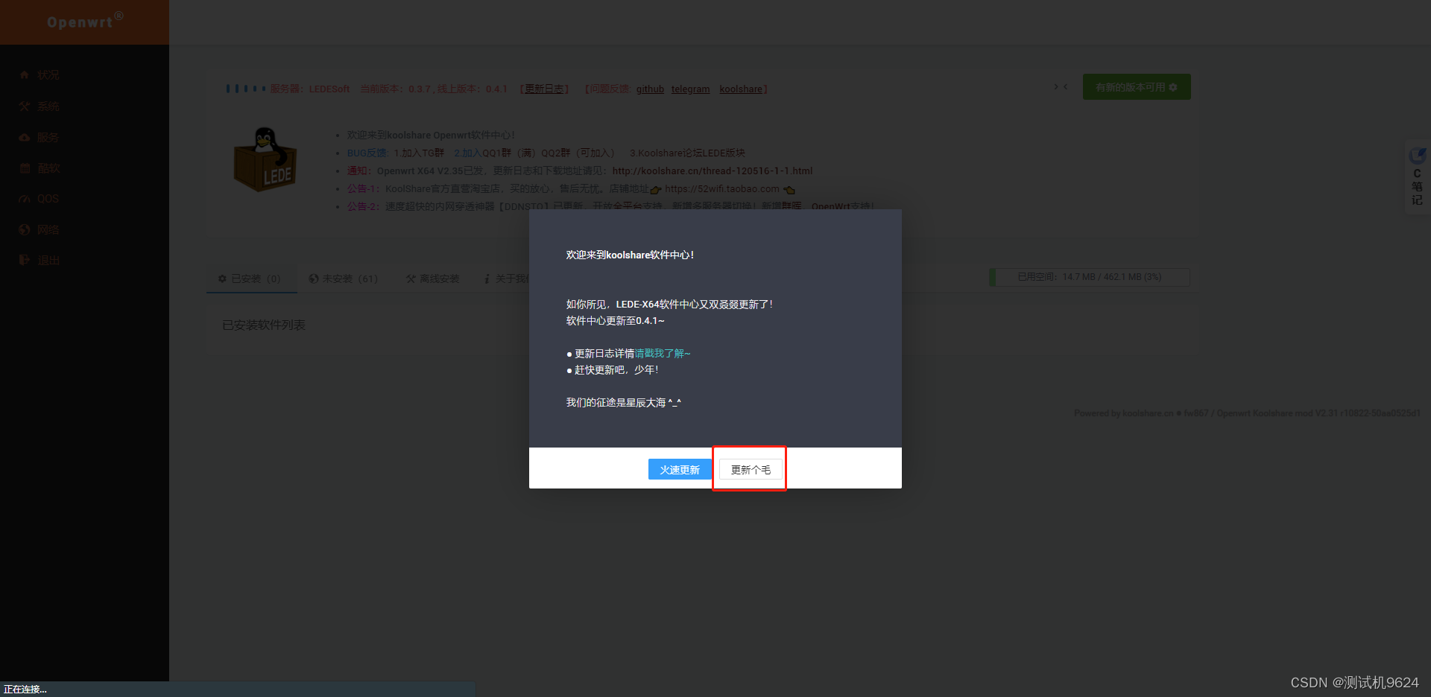Open the 52wifi.taobao.com shop link

point(722,189)
